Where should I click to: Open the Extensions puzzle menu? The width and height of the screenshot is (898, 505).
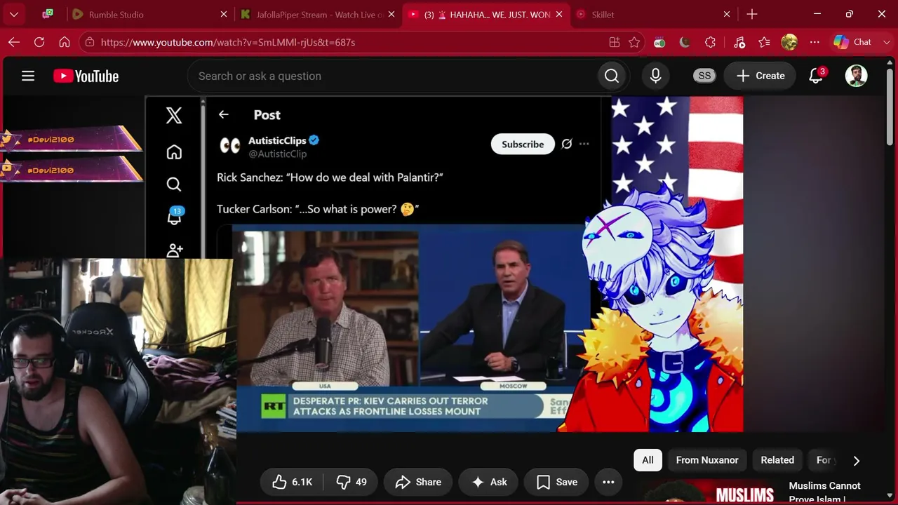click(x=710, y=42)
